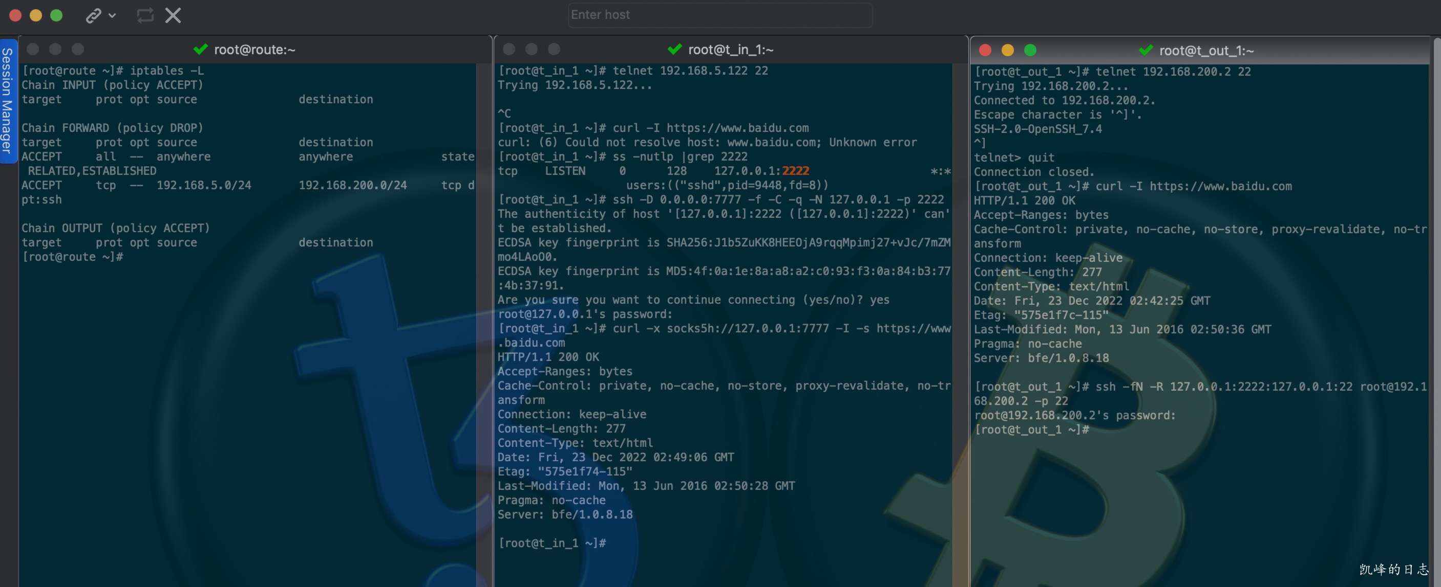This screenshot has width=1441, height=587.
Task: Expand the dropdown arrow beside Connect icon
Action: (x=113, y=16)
